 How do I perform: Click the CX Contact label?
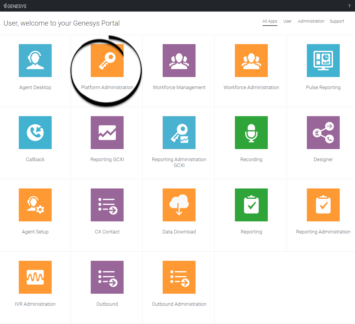(107, 232)
